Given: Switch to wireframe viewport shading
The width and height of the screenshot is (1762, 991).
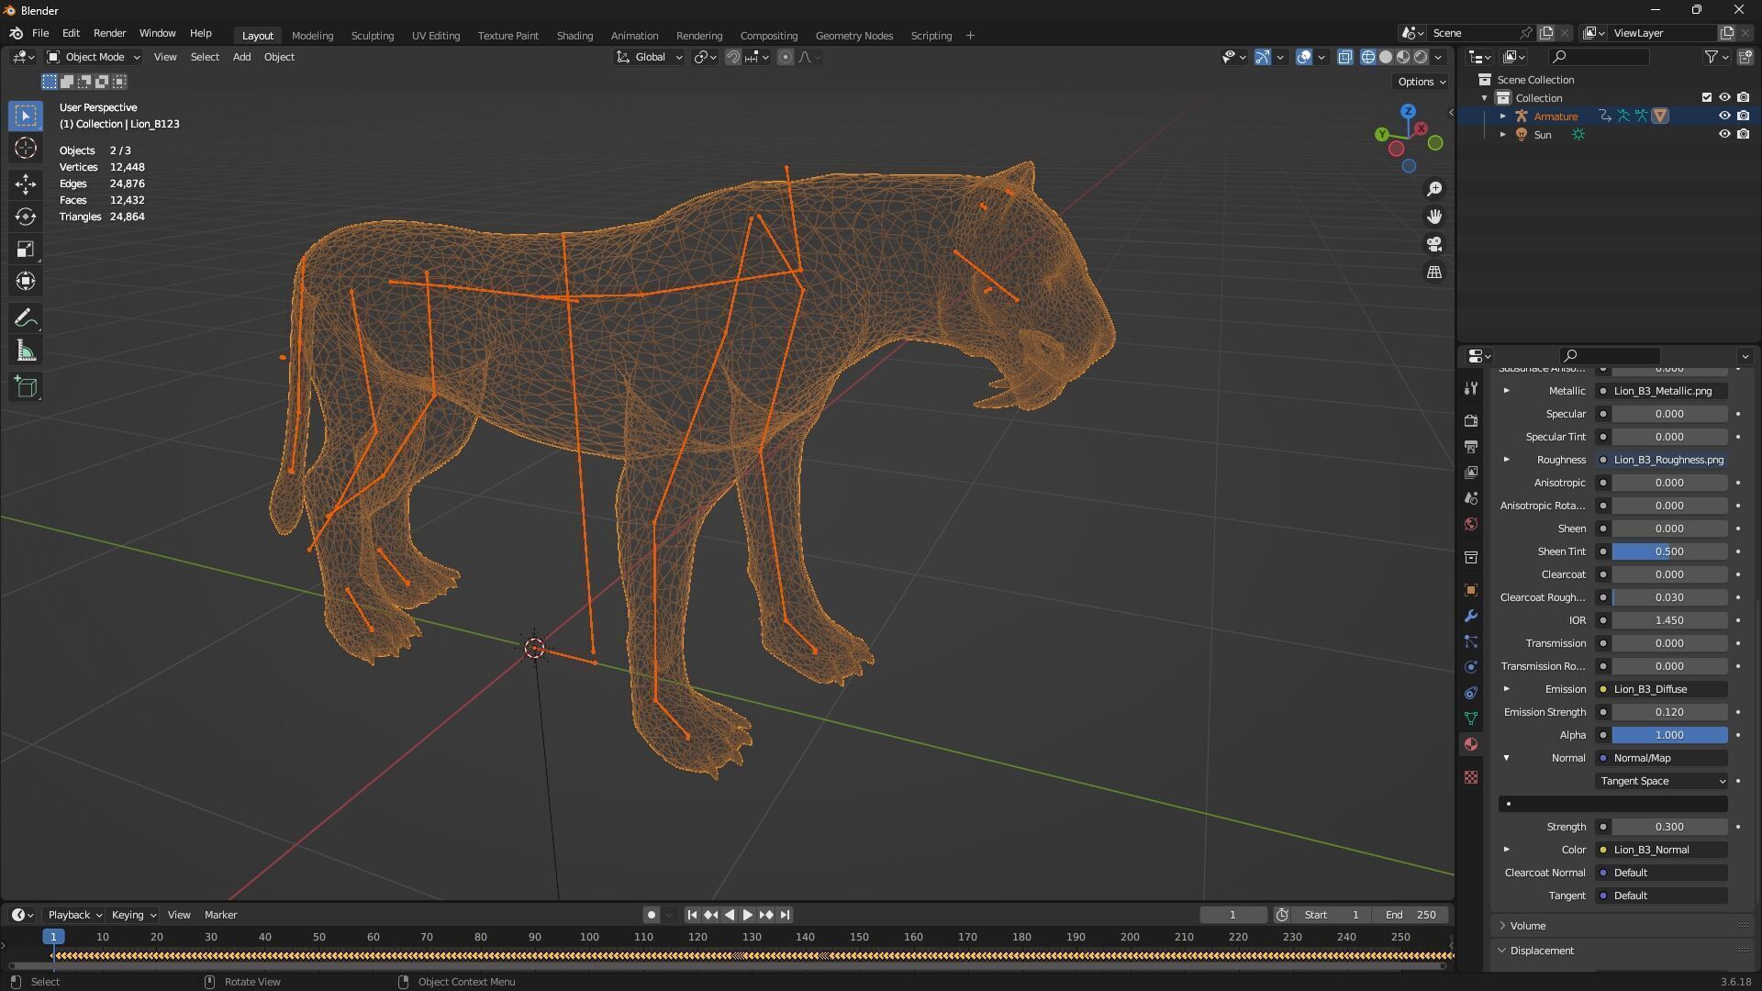Looking at the screenshot, I should (x=1367, y=57).
